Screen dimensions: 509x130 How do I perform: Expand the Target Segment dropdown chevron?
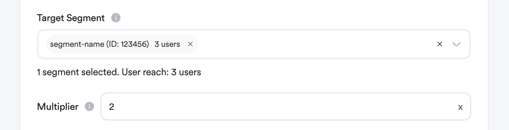point(456,44)
